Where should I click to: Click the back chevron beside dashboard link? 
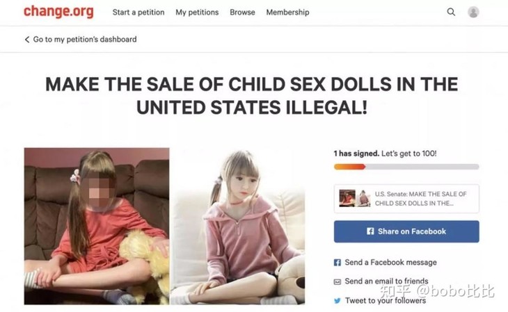(27, 40)
